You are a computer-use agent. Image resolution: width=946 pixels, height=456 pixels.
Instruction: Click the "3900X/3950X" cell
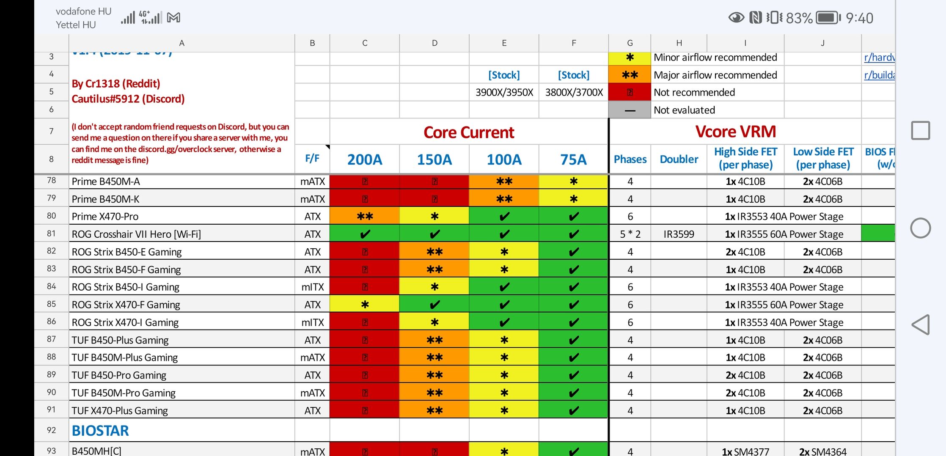(504, 92)
